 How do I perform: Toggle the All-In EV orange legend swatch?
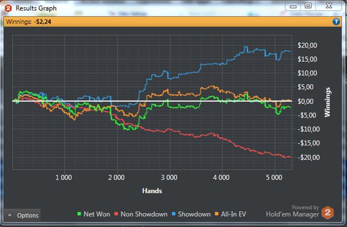pyautogui.click(x=217, y=214)
